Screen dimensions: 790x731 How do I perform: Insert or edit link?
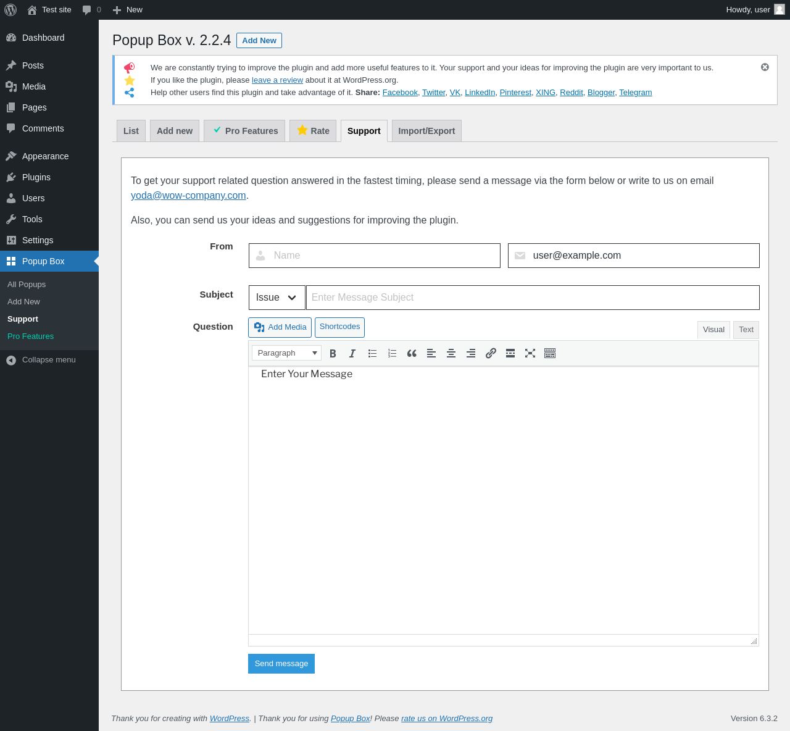tap(491, 353)
